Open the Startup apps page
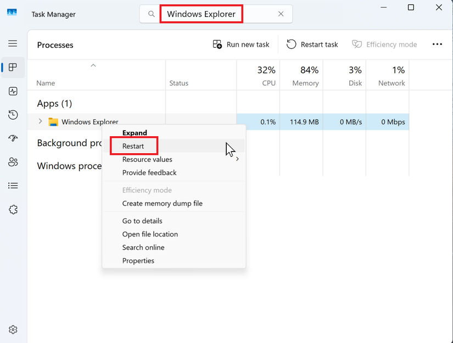Screen dimensions: 453x343 [13, 138]
